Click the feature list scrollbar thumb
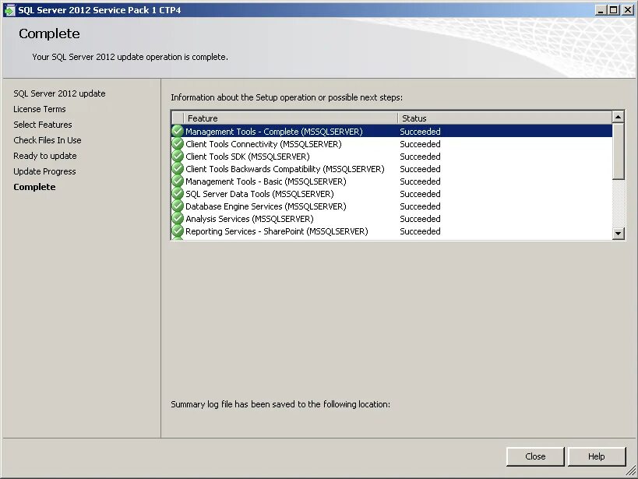This screenshot has width=638, height=479. 618,151
